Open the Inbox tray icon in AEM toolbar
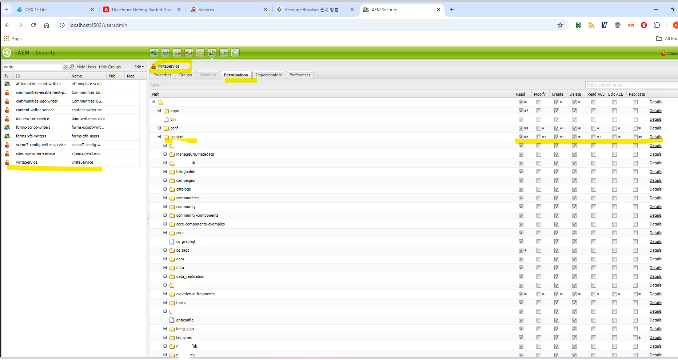This screenshot has width=678, height=360. point(200,53)
